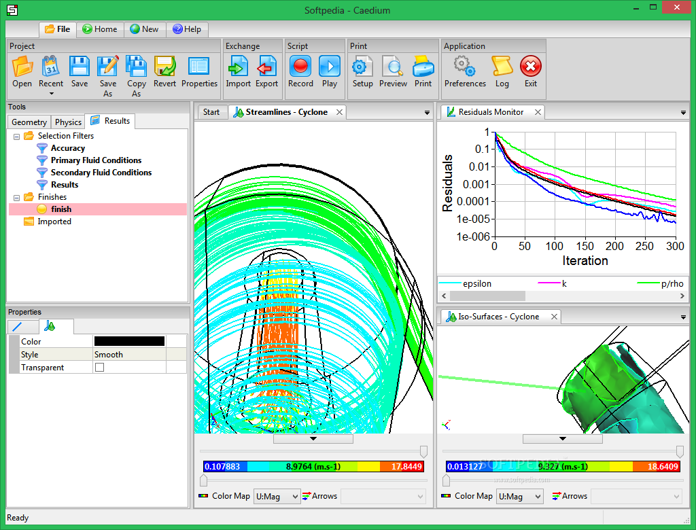Switch to the Home ribbon tab
This screenshot has height=530, width=696.
pyautogui.click(x=101, y=29)
